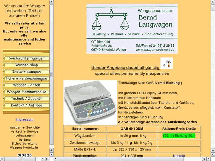The width and height of the screenshot is (215, 161).
Task: Click the Zweibereichswaage row label
Action: (85, 143)
